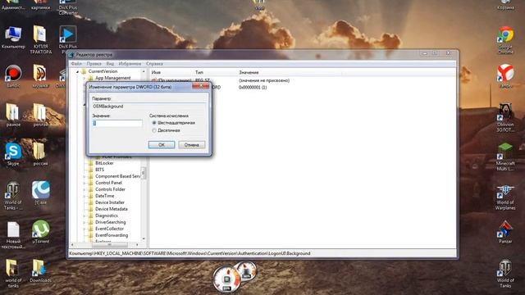Screen dimensions: 525x295
Task: Select the value 0x00000001 (1) cell
Action: pos(253,88)
